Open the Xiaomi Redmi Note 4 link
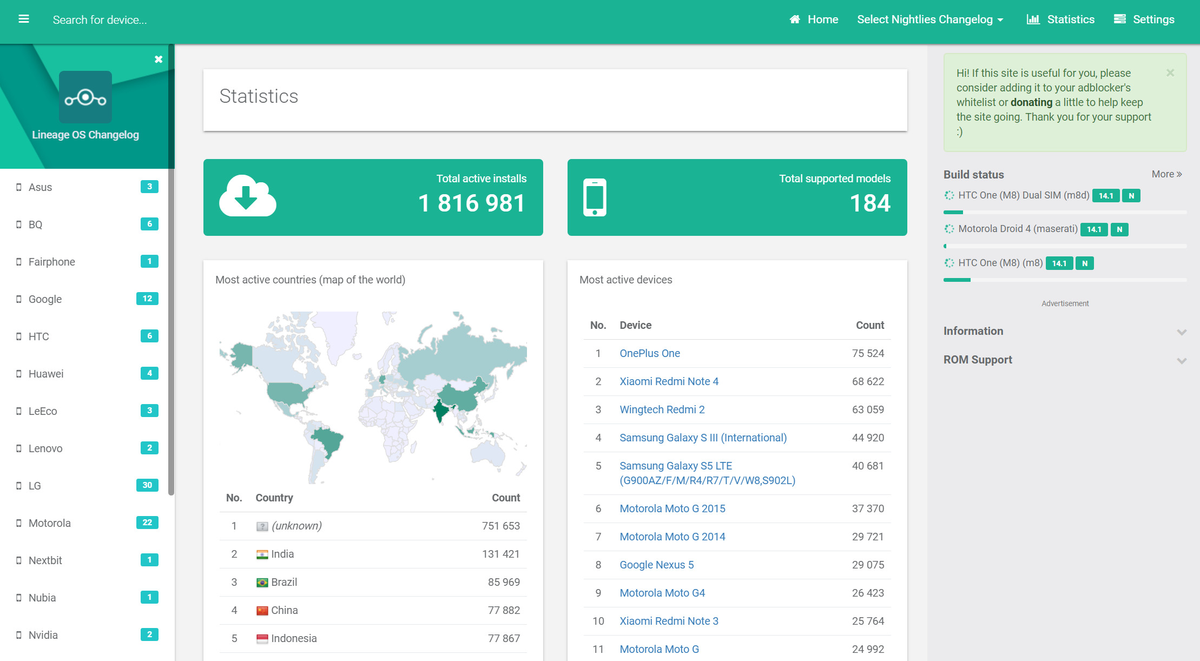This screenshot has height=661, width=1200. coord(669,381)
